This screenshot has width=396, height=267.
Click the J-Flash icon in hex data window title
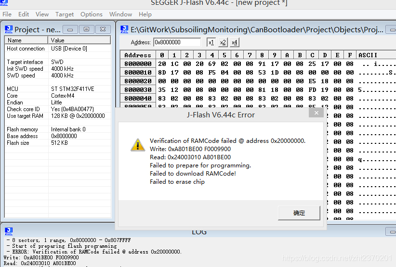[124, 29]
